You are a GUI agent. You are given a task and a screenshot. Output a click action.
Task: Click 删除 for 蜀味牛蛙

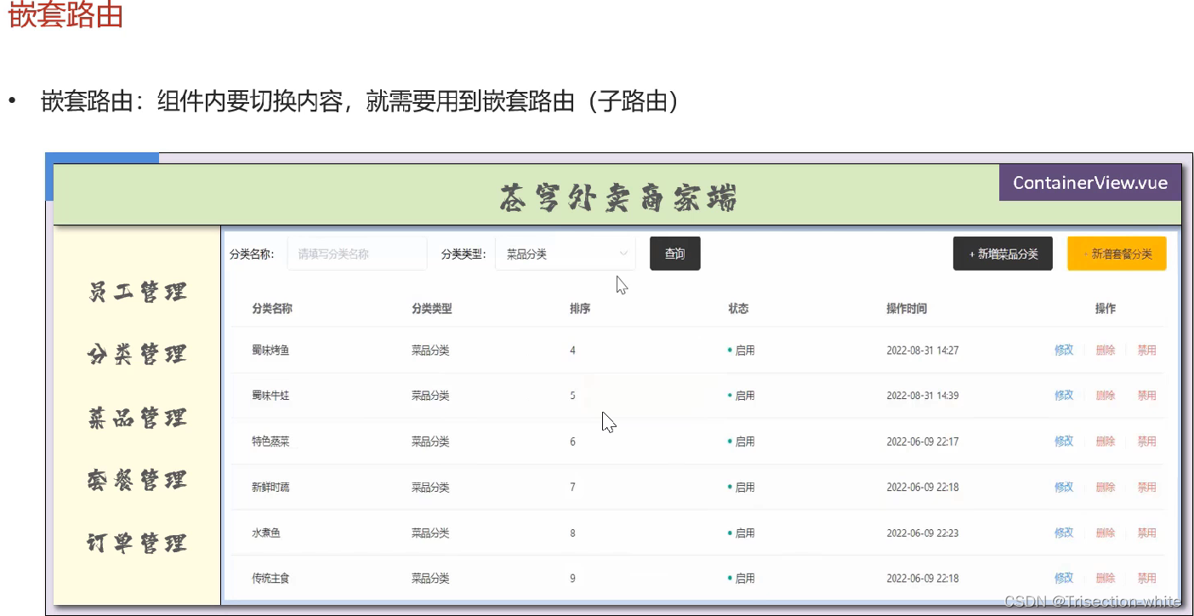[x=1106, y=396]
